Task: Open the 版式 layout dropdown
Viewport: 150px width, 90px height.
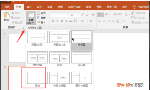Action: coord(42,13)
